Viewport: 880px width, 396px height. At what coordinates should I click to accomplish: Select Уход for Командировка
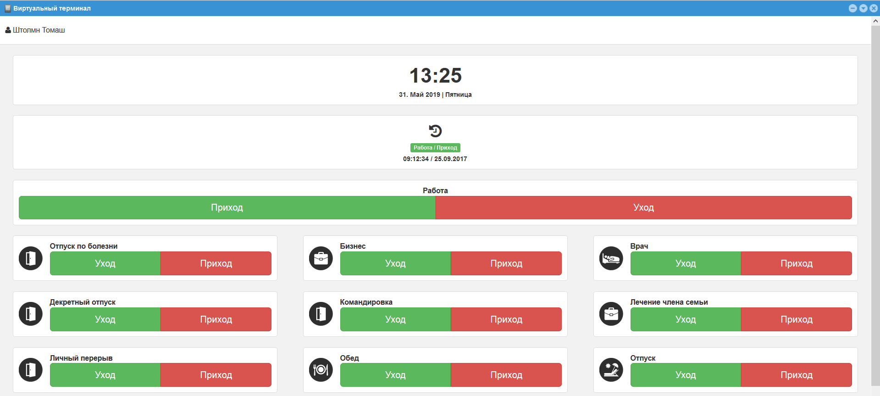point(395,319)
